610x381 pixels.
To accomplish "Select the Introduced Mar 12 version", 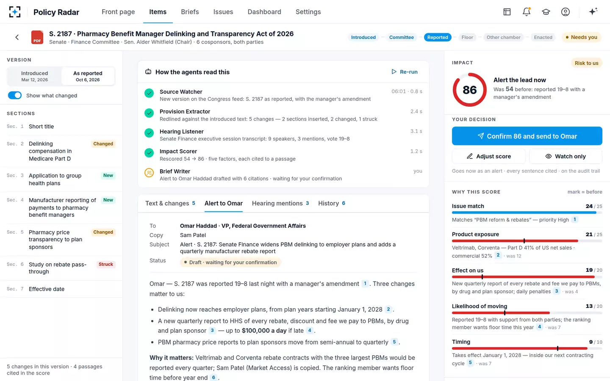I will 35,76.
